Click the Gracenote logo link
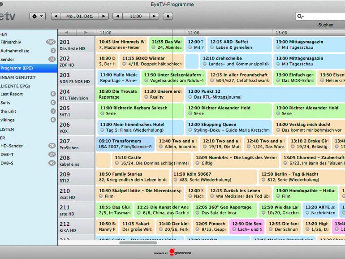345x259 pixels. point(172,252)
